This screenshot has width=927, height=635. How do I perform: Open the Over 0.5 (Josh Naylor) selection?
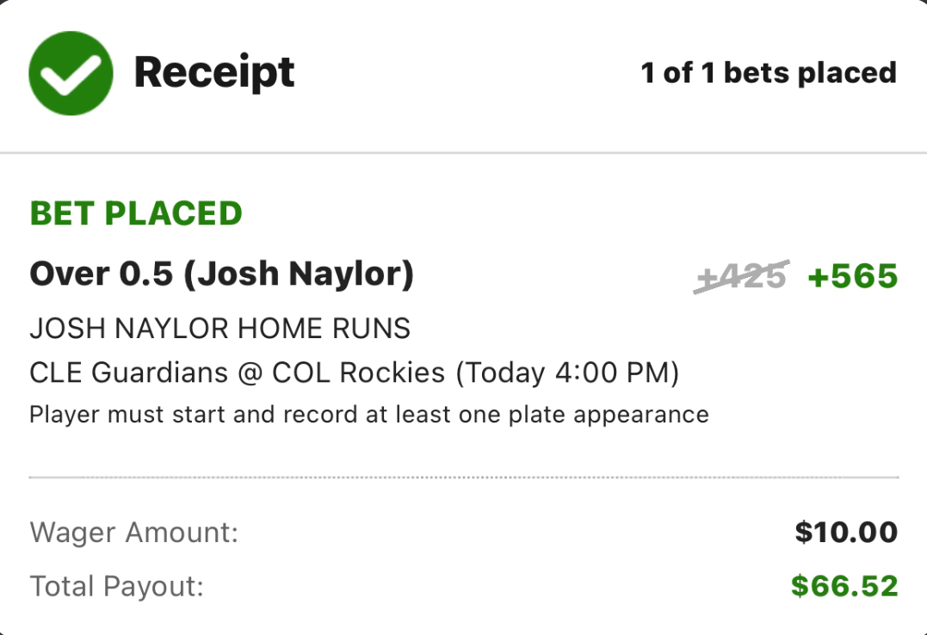pyautogui.click(x=222, y=274)
